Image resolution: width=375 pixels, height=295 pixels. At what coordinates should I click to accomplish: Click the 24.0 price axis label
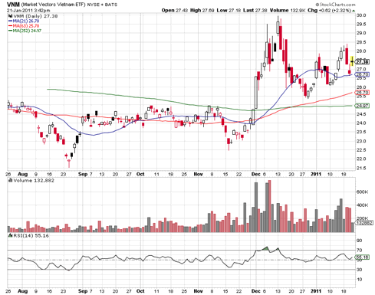tap(361, 123)
